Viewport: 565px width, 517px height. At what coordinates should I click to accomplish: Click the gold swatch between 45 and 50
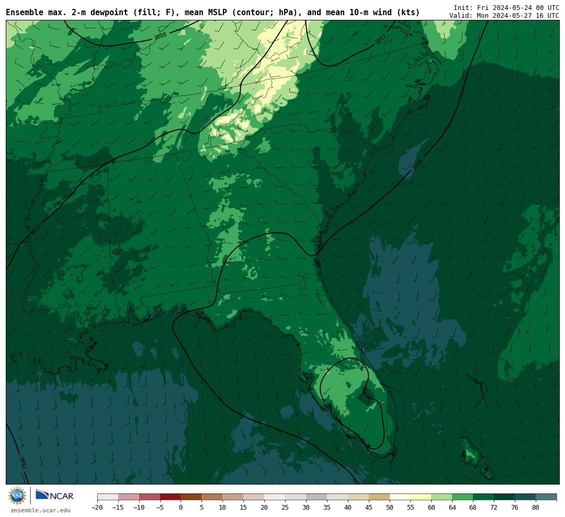[379, 497]
